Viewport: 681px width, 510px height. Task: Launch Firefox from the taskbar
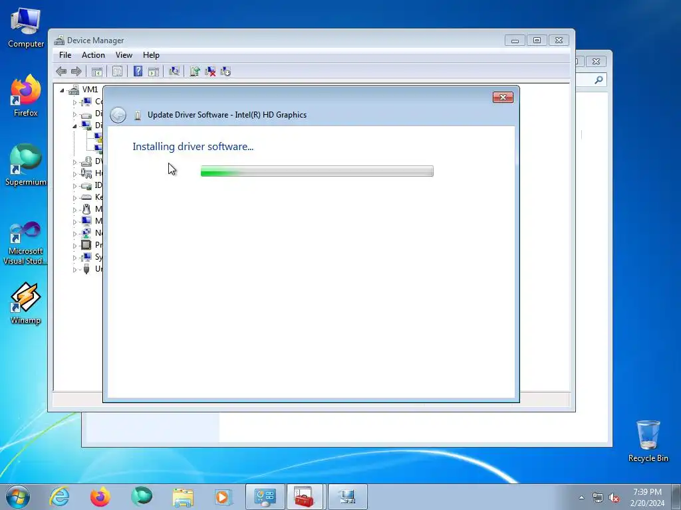(100, 497)
